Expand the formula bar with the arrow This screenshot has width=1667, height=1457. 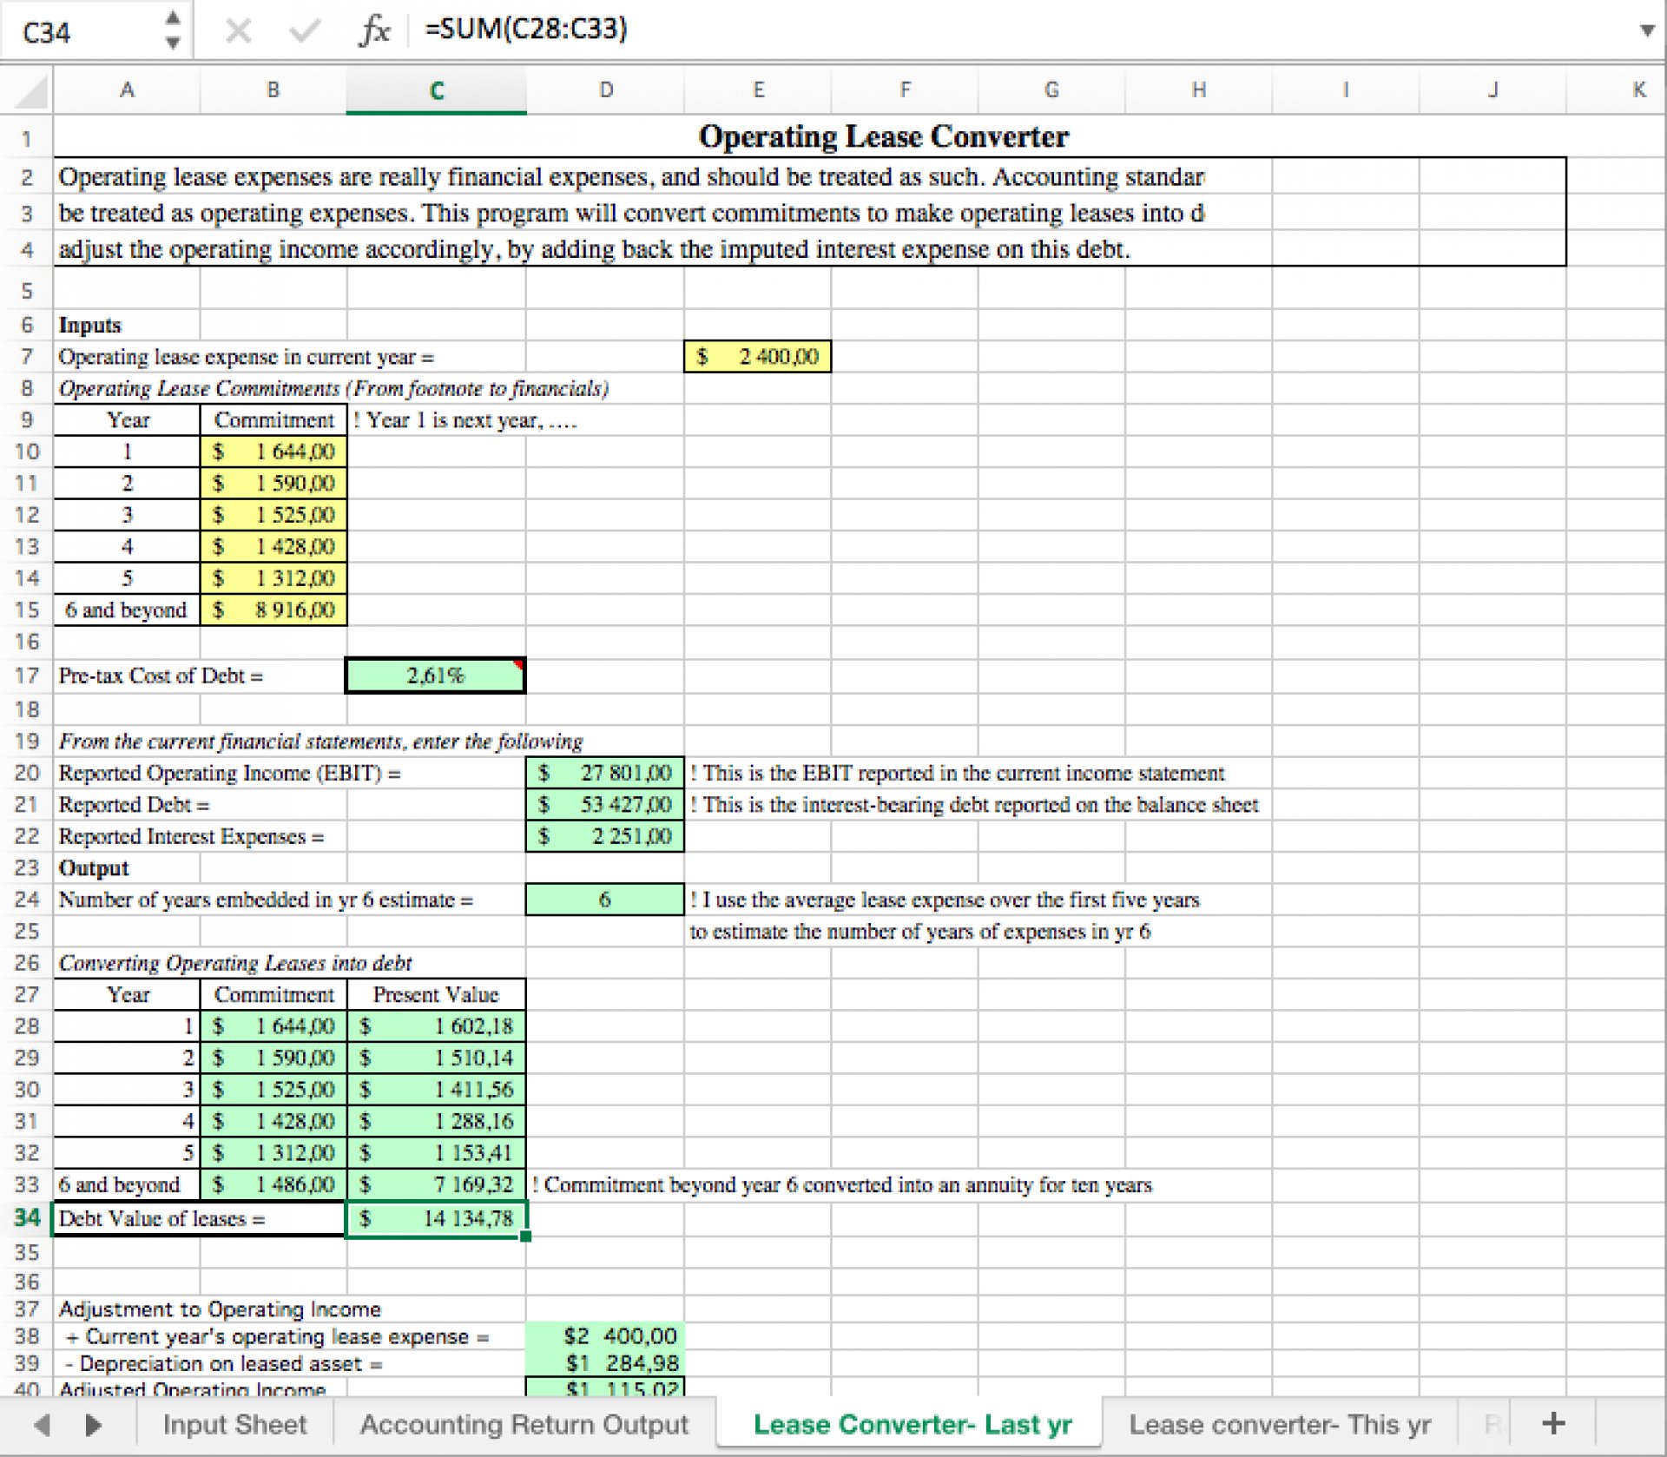[x=1646, y=30]
